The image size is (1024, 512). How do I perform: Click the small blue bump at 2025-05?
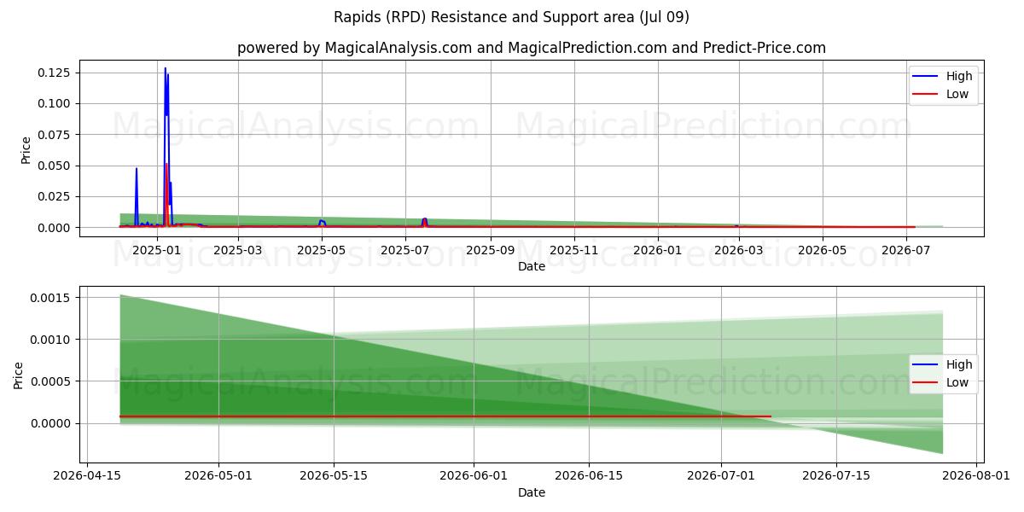click(x=322, y=223)
